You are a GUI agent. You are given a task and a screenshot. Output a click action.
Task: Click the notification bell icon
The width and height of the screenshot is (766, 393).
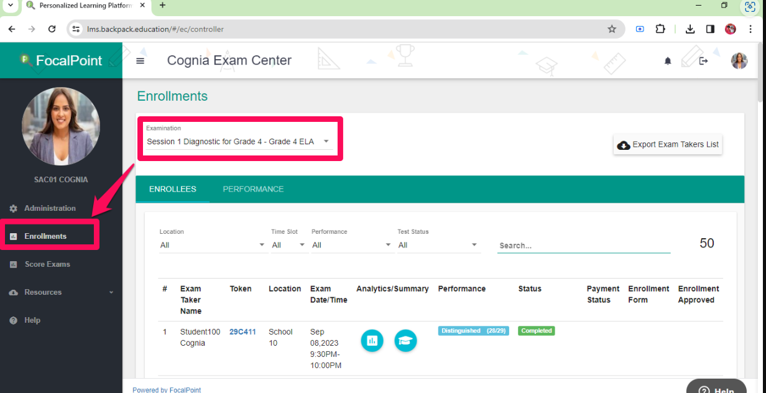[x=668, y=61]
